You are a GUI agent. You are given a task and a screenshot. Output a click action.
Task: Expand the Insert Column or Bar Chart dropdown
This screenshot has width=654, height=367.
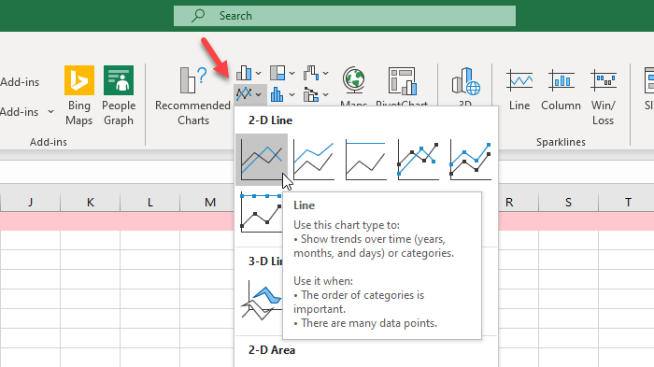(249, 73)
